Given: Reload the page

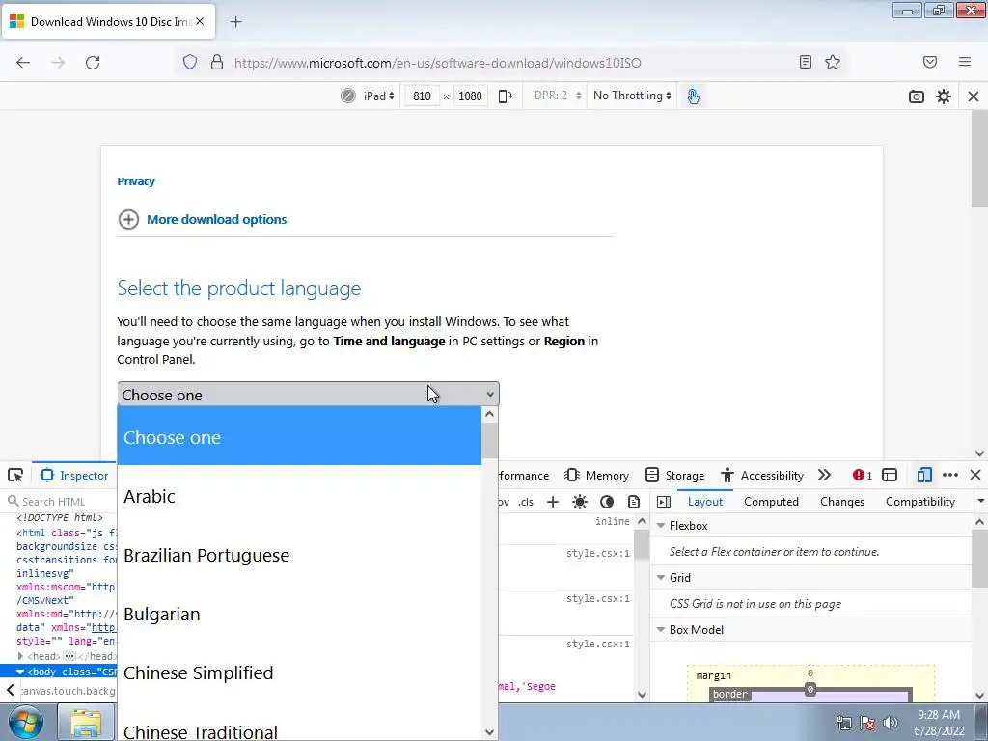Looking at the screenshot, I should click(x=93, y=63).
